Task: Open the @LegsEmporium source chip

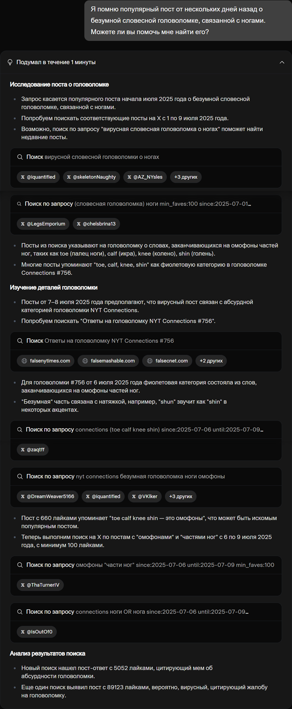Action: 43,224
